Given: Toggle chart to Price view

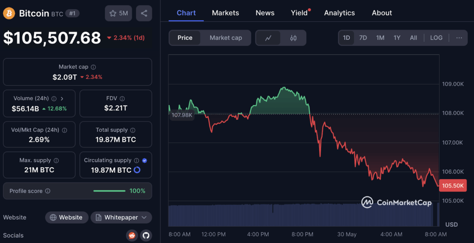Looking at the screenshot, I should point(185,38).
